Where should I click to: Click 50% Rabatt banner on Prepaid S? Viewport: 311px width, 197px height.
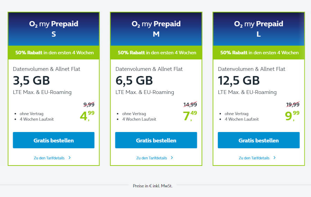pos(54,53)
